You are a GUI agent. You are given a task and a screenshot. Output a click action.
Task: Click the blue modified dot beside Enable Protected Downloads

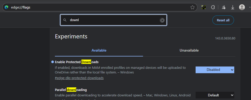(x=53, y=62)
